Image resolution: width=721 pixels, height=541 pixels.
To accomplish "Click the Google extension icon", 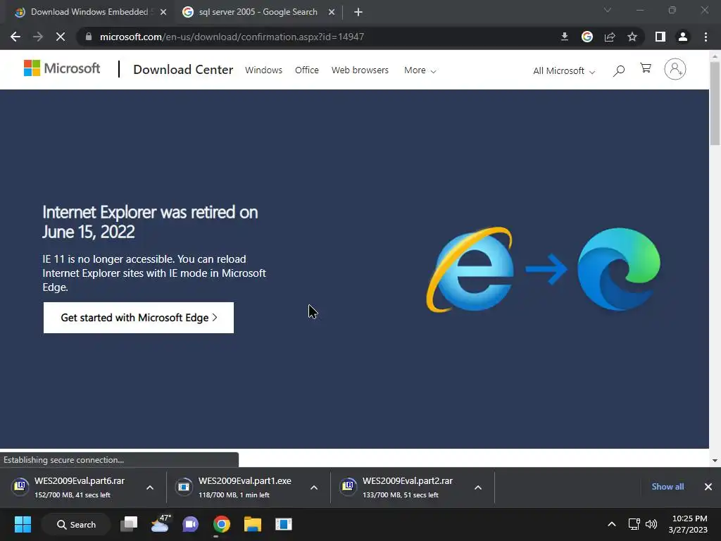I will point(587,37).
